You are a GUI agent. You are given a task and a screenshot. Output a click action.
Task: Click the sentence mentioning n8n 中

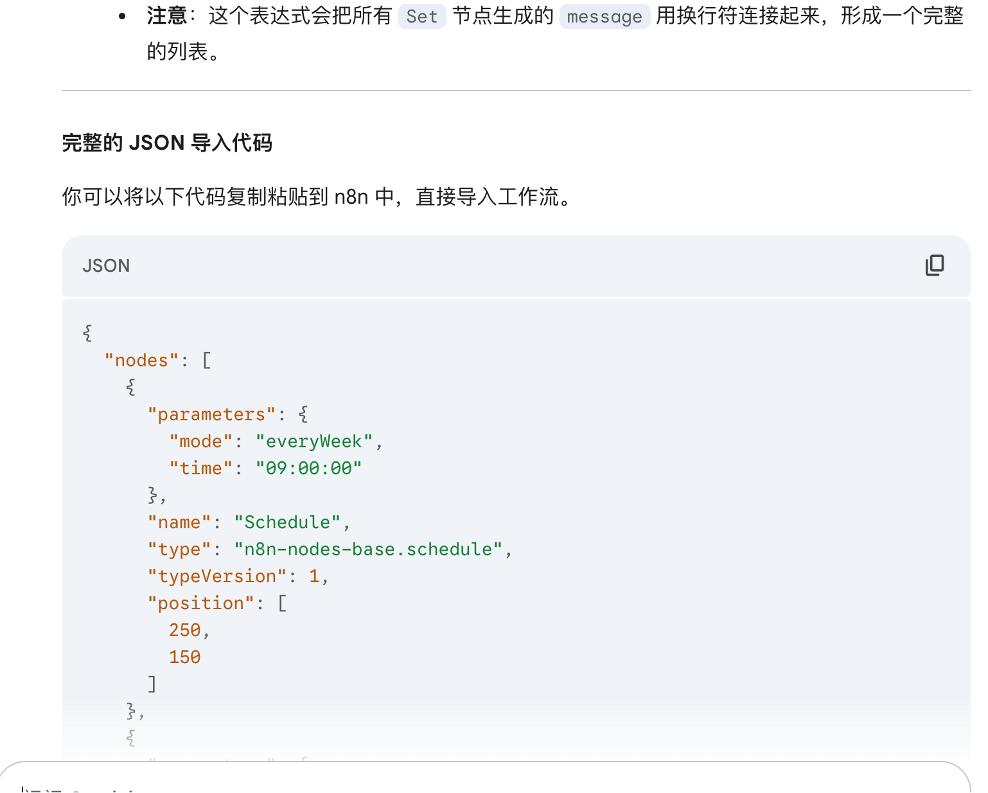click(317, 197)
